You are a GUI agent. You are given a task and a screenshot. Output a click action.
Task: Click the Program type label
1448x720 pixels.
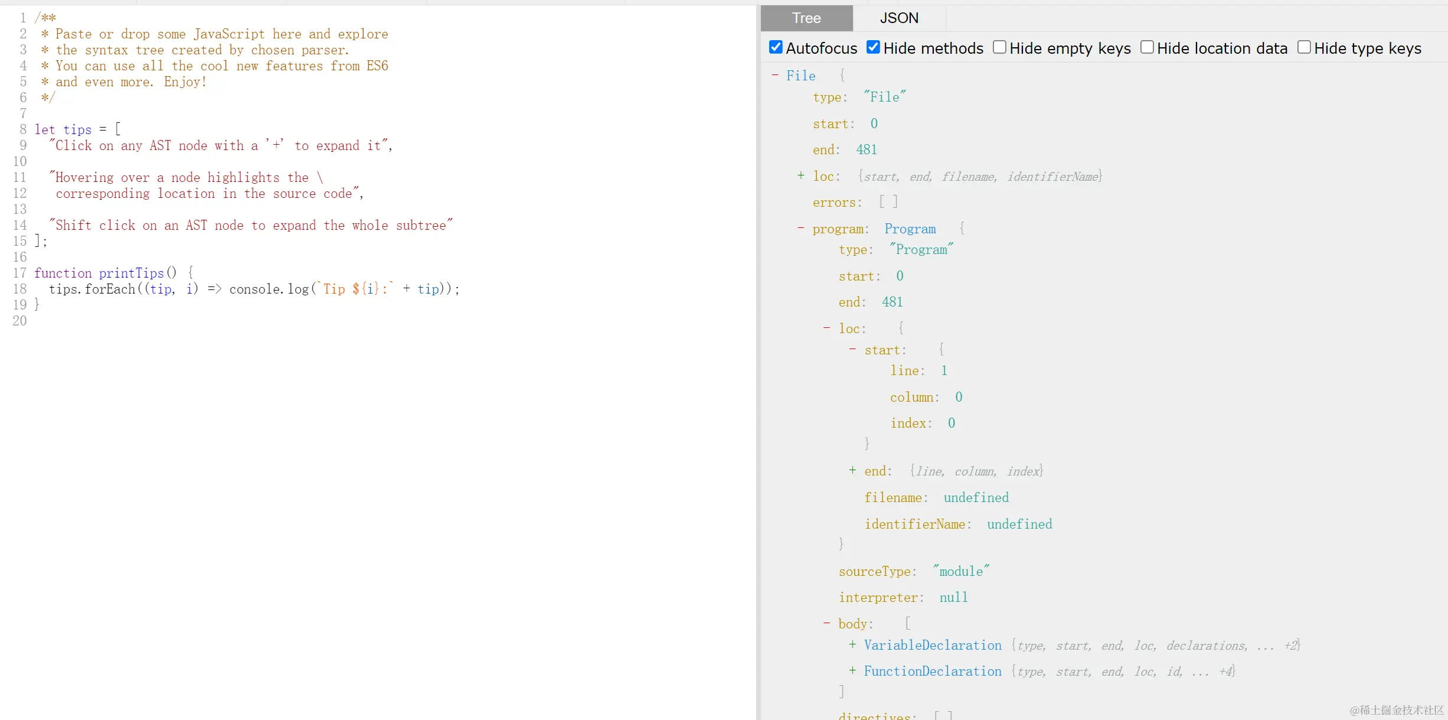tap(910, 229)
